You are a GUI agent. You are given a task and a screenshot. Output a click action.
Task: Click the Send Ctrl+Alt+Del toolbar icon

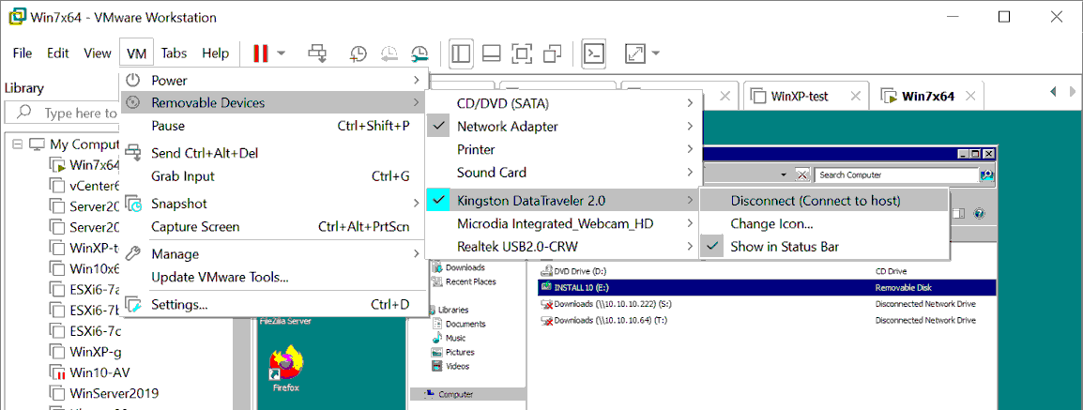pyautogui.click(x=317, y=53)
